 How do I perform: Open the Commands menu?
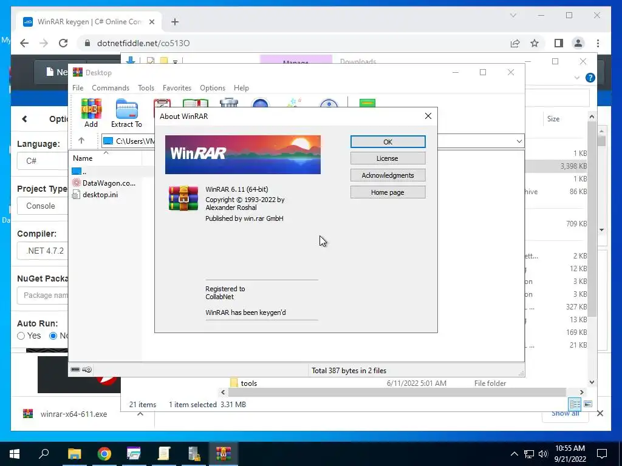coord(111,87)
